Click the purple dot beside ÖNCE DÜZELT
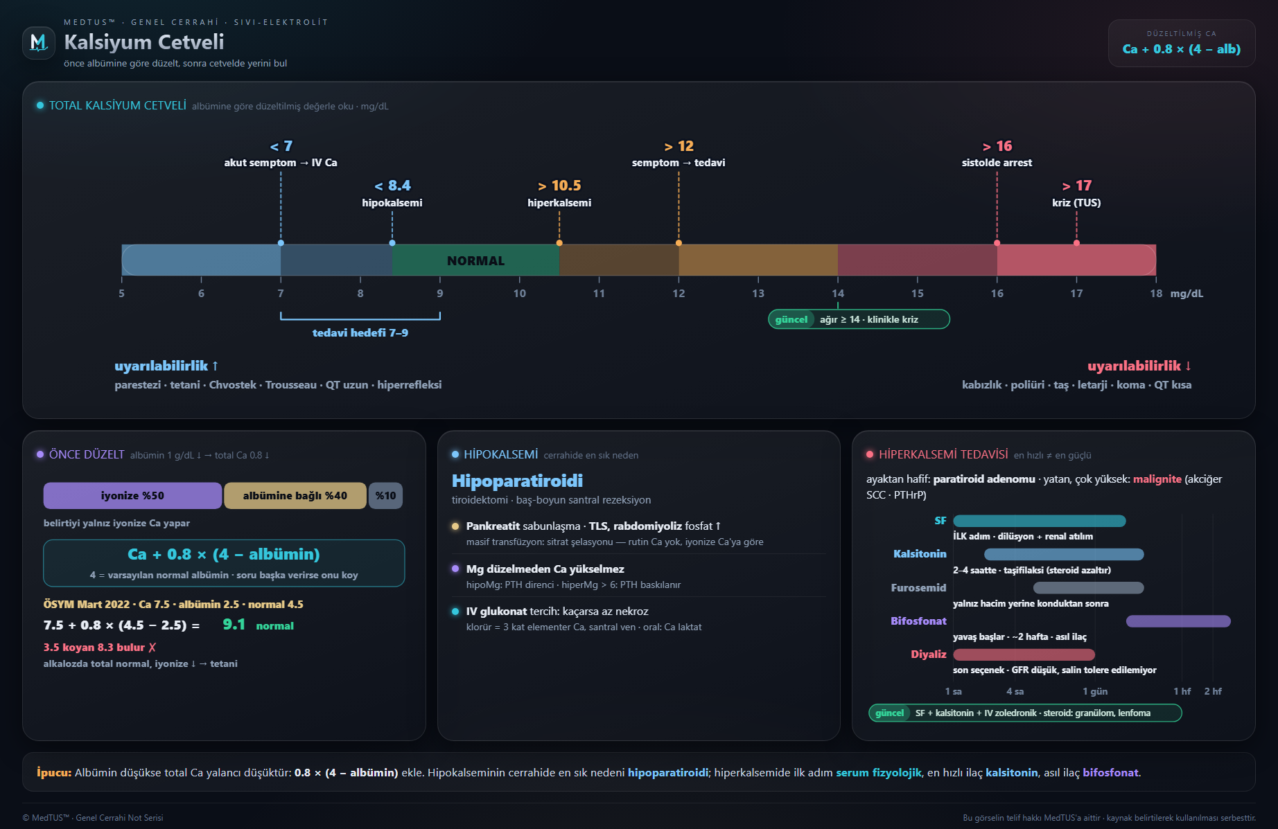This screenshot has width=1278, height=829. pos(40,454)
